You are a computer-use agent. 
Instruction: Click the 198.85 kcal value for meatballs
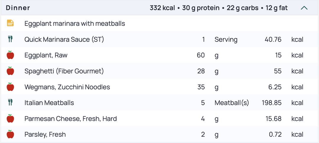pos(271,103)
